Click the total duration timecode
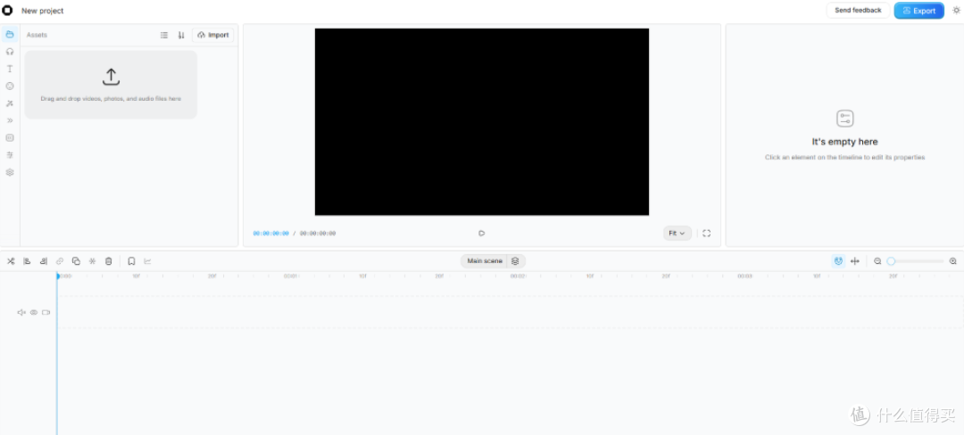This screenshot has height=435, width=964. click(x=318, y=234)
